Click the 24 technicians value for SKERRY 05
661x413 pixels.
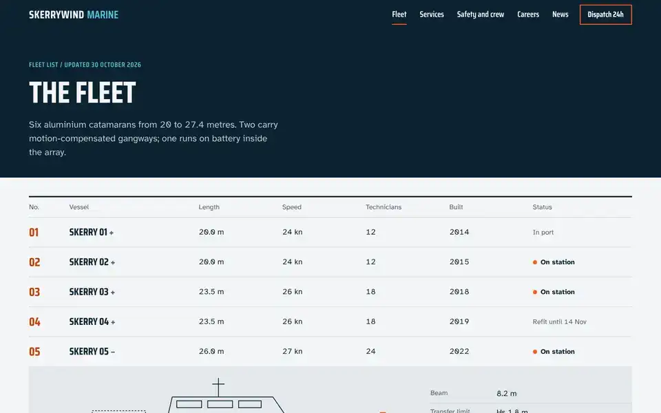(370, 351)
